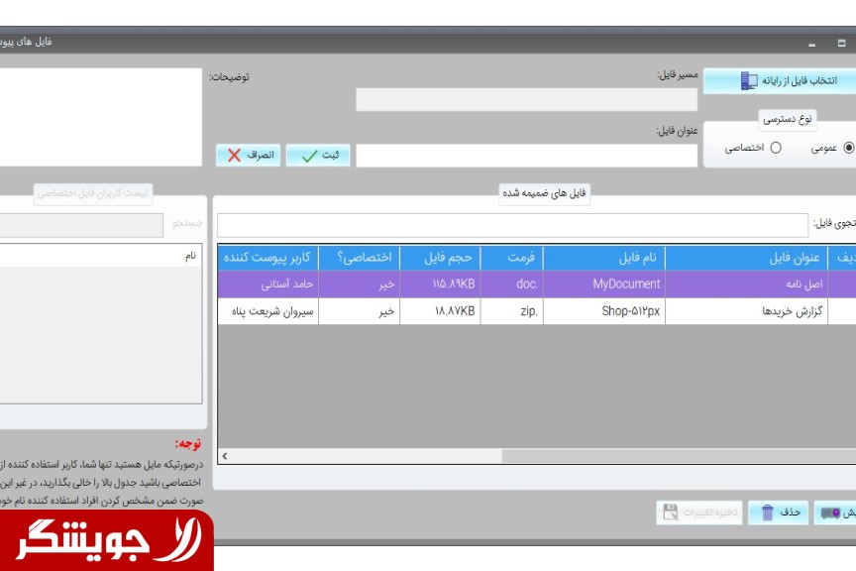Sort by the نام فایل column header
Viewport: 856px width, 571px height.
click(x=603, y=258)
